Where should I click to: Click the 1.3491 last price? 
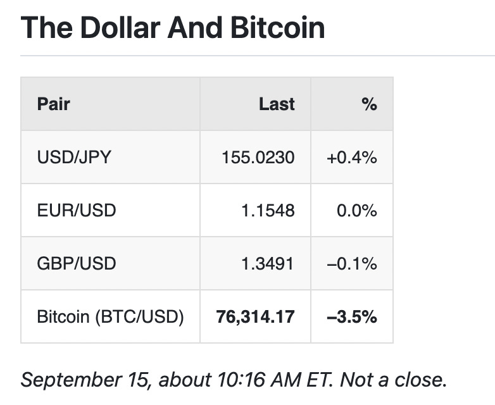[268, 264]
